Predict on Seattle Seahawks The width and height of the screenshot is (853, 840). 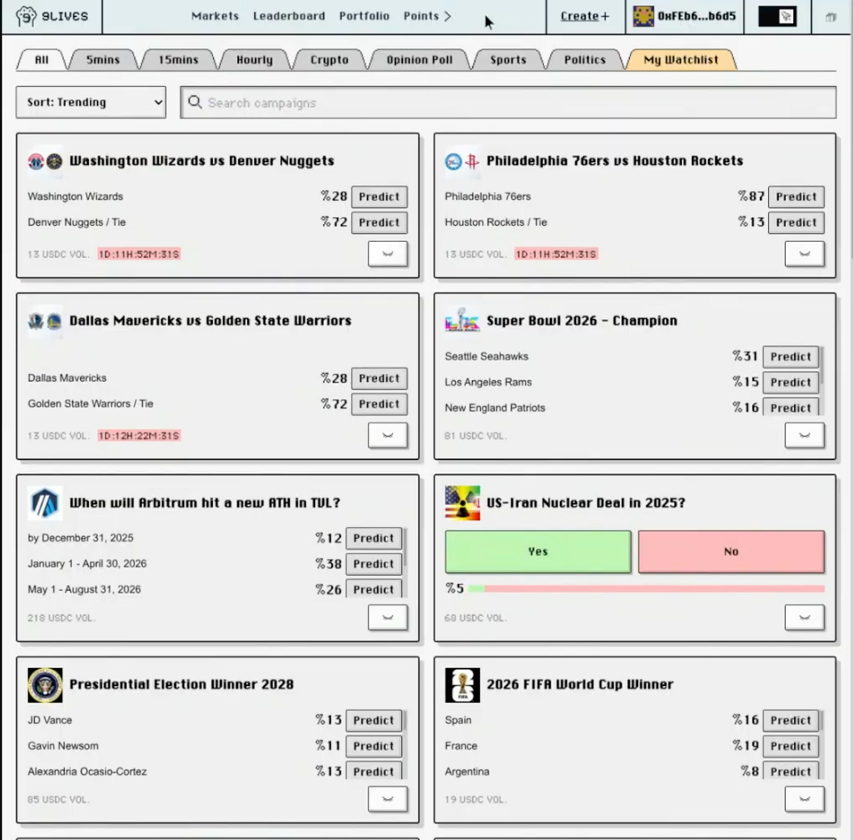pos(790,357)
